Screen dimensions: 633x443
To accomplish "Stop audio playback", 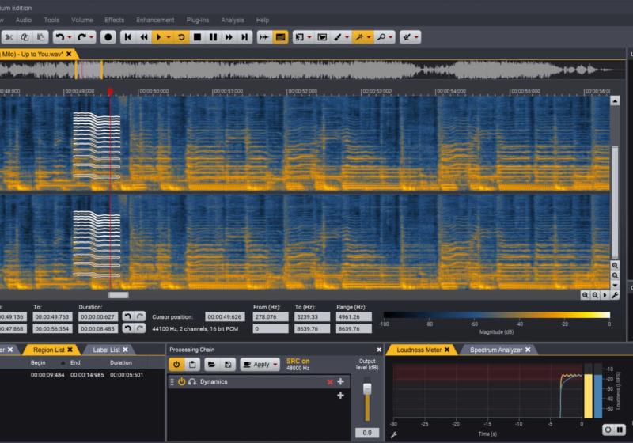I will [197, 36].
